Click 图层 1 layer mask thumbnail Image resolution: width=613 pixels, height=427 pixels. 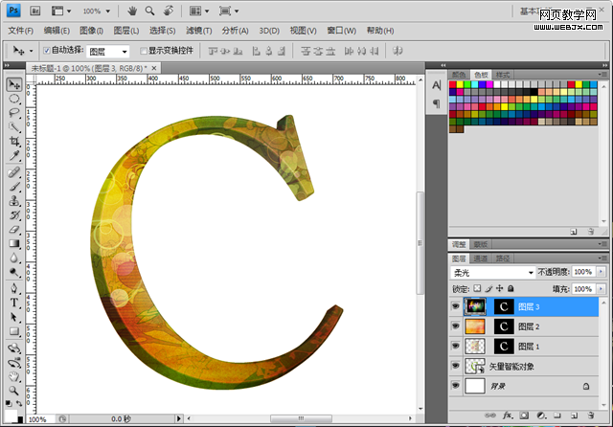(504, 347)
